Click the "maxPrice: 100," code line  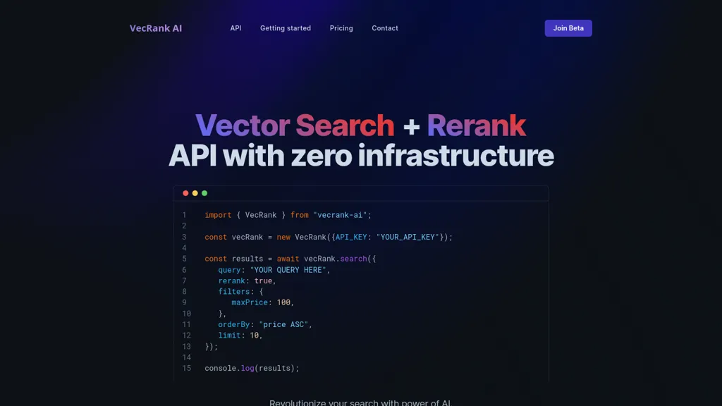click(x=262, y=302)
